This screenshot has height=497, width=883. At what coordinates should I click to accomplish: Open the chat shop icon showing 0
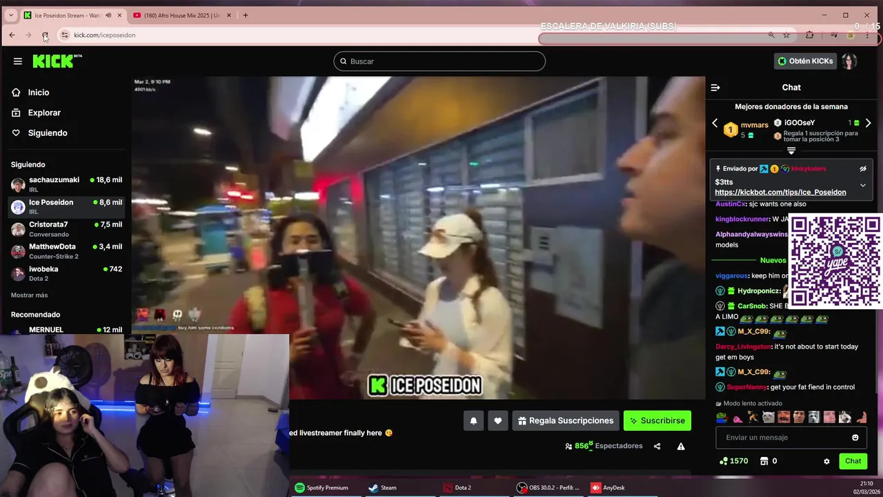(768, 461)
